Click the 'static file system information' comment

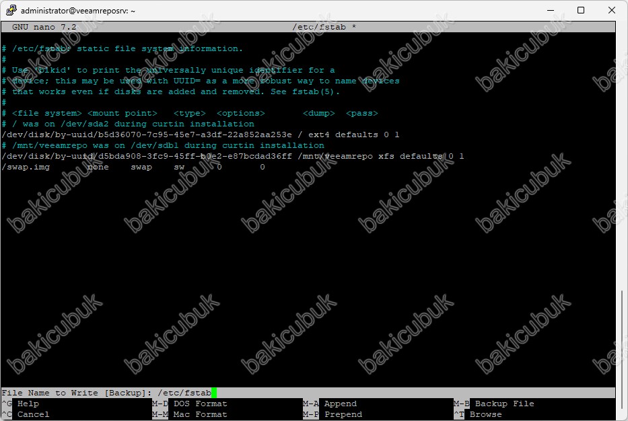122,49
